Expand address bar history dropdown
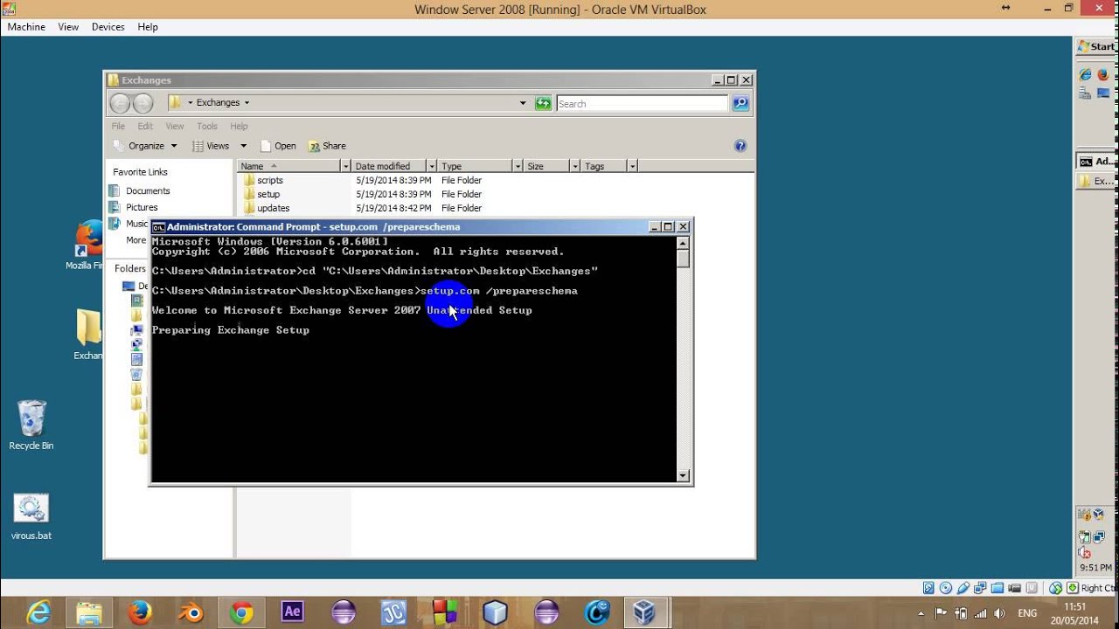This screenshot has width=1119, height=629. (x=523, y=103)
